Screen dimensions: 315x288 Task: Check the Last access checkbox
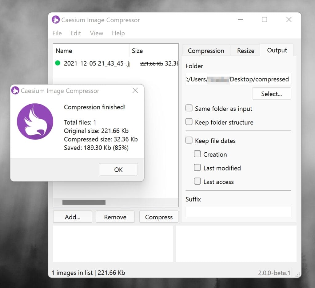(x=197, y=181)
